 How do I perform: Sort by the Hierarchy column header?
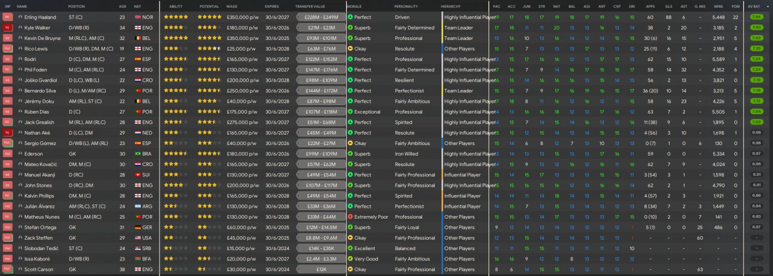[x=450, y=6]
